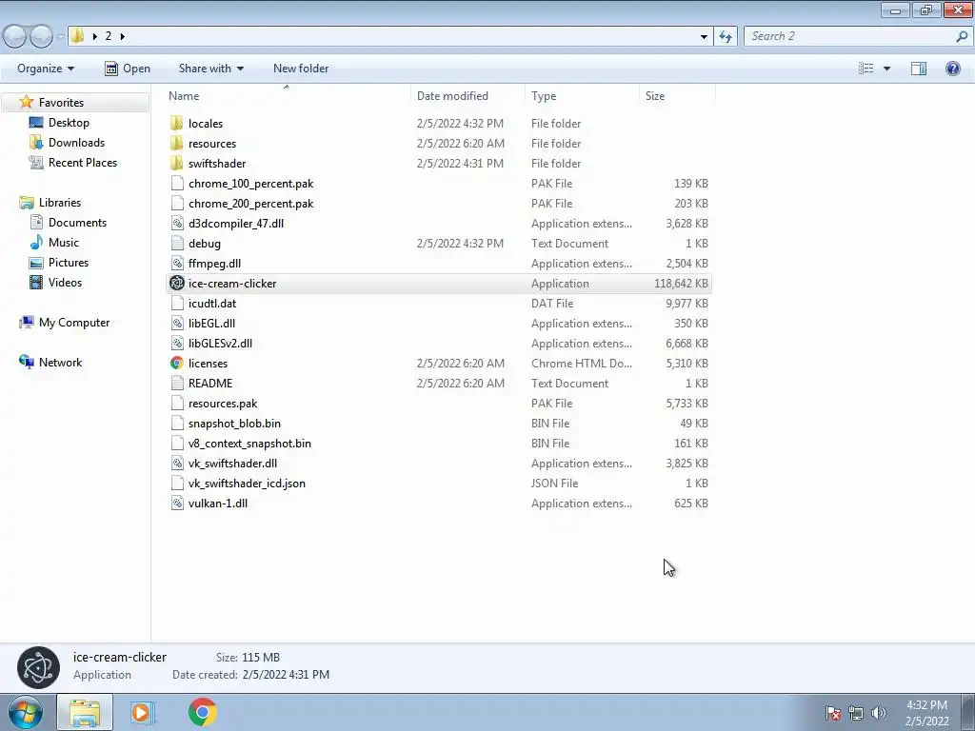Viewport: 975px width, 731px height.
Task: Click the ffmpeg.dll file icon
Action: click(177, 263)
